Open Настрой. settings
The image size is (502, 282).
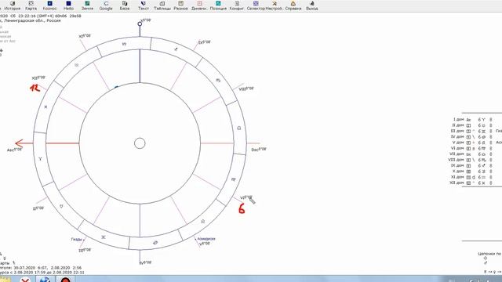pos(274,5)
